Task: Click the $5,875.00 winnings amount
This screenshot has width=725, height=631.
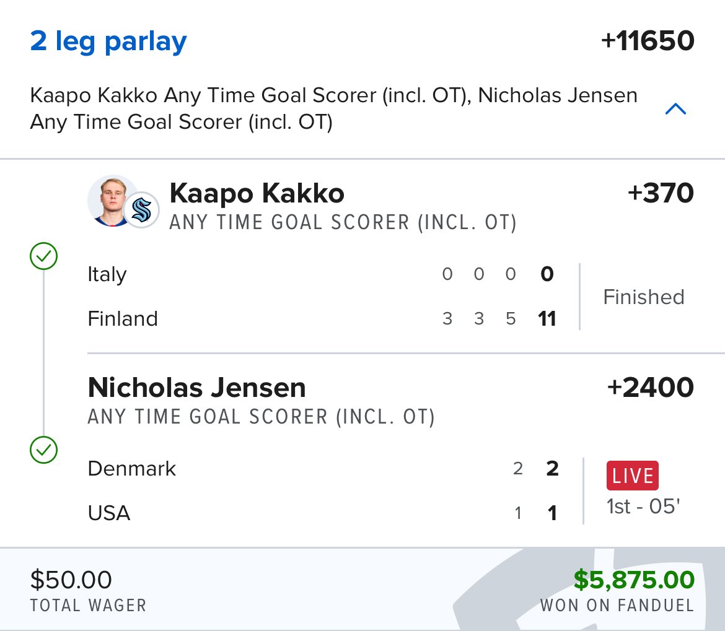Action: point(633,580)
